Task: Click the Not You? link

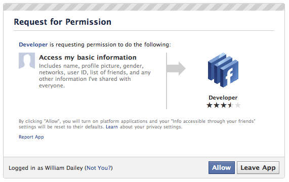Action: click(x=99, y=168)
